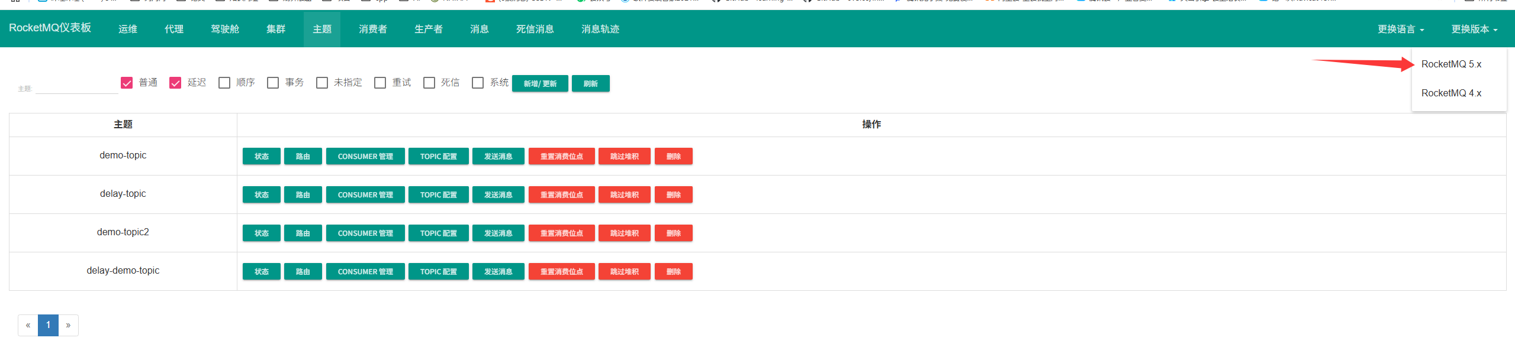Go to next page with » button
This screenshot has height=357, width=1515.
point(68,325)
